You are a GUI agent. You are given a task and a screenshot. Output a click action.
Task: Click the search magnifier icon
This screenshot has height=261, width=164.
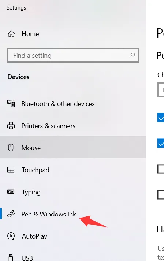click(x=132, y=55)
